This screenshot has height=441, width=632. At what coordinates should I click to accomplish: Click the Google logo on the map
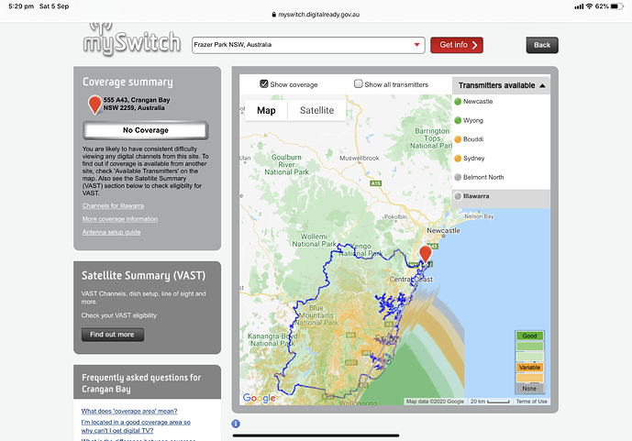[259, 398]
